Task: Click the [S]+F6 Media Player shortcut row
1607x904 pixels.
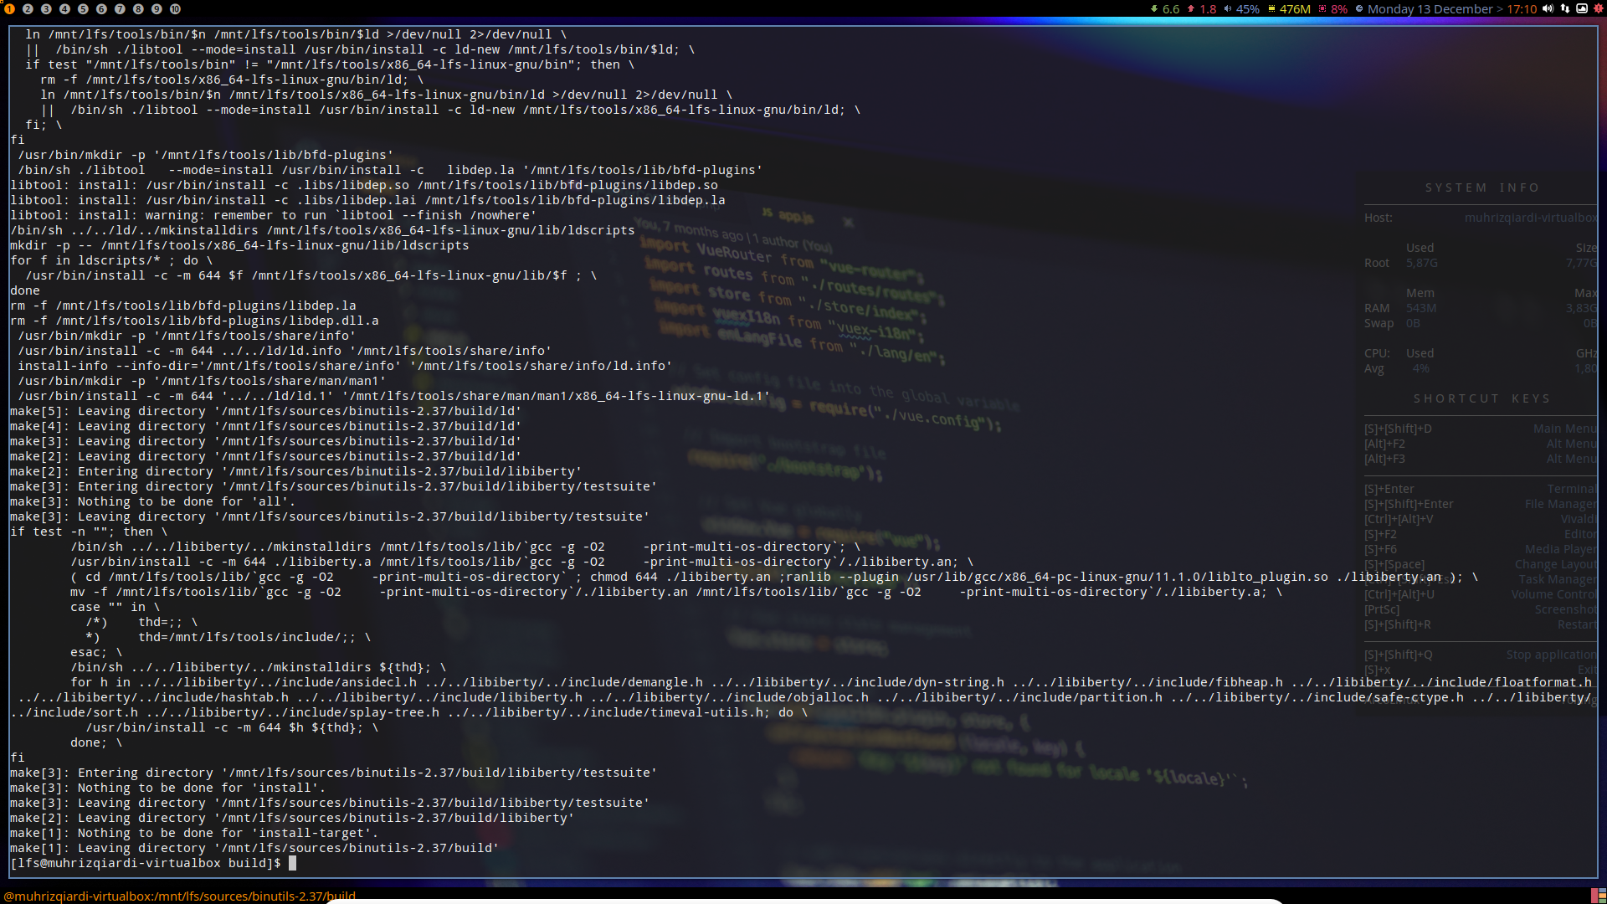Action: tap(1481, 549)
